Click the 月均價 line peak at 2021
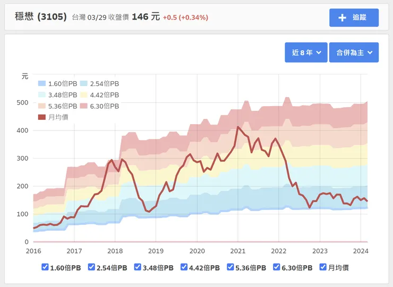The image size is (393, 287). 238,127
